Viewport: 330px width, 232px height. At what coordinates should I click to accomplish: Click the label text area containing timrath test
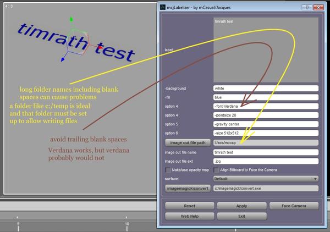266,49
